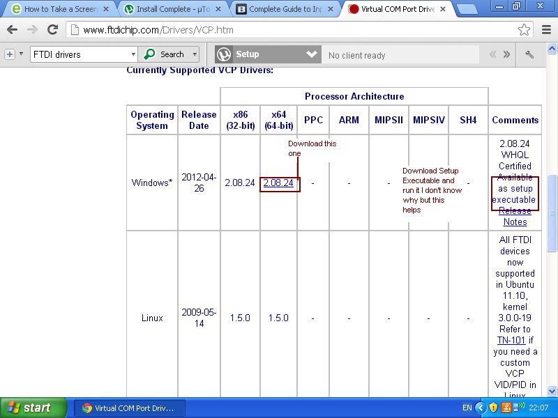558x418 pixels.
Task: Switch to Complete Guide tab
Action: click(285, 9)
